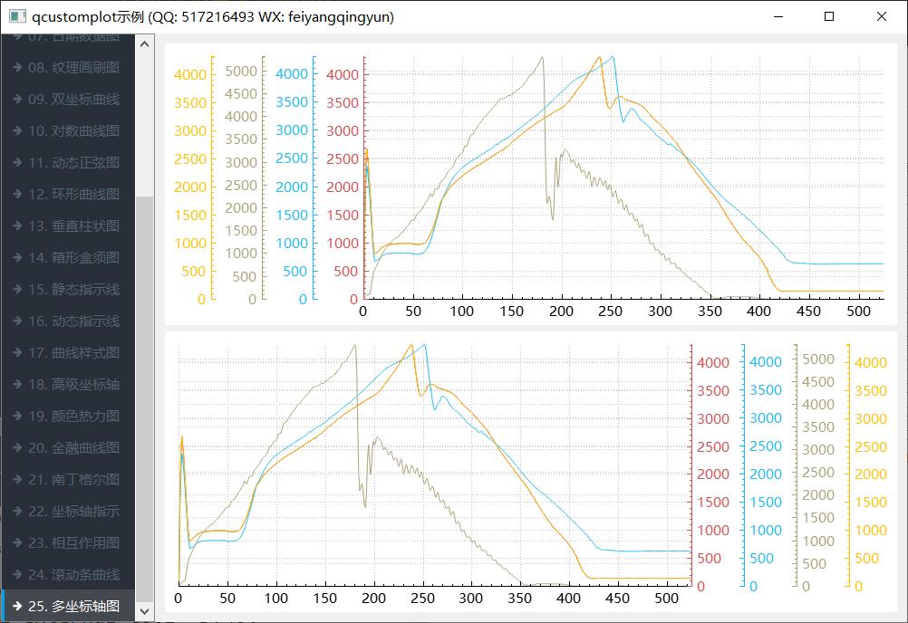Switch to 13. 垂直柱状图 chart page
This screenshot has width=908, height=623.
tap(73, 226)
